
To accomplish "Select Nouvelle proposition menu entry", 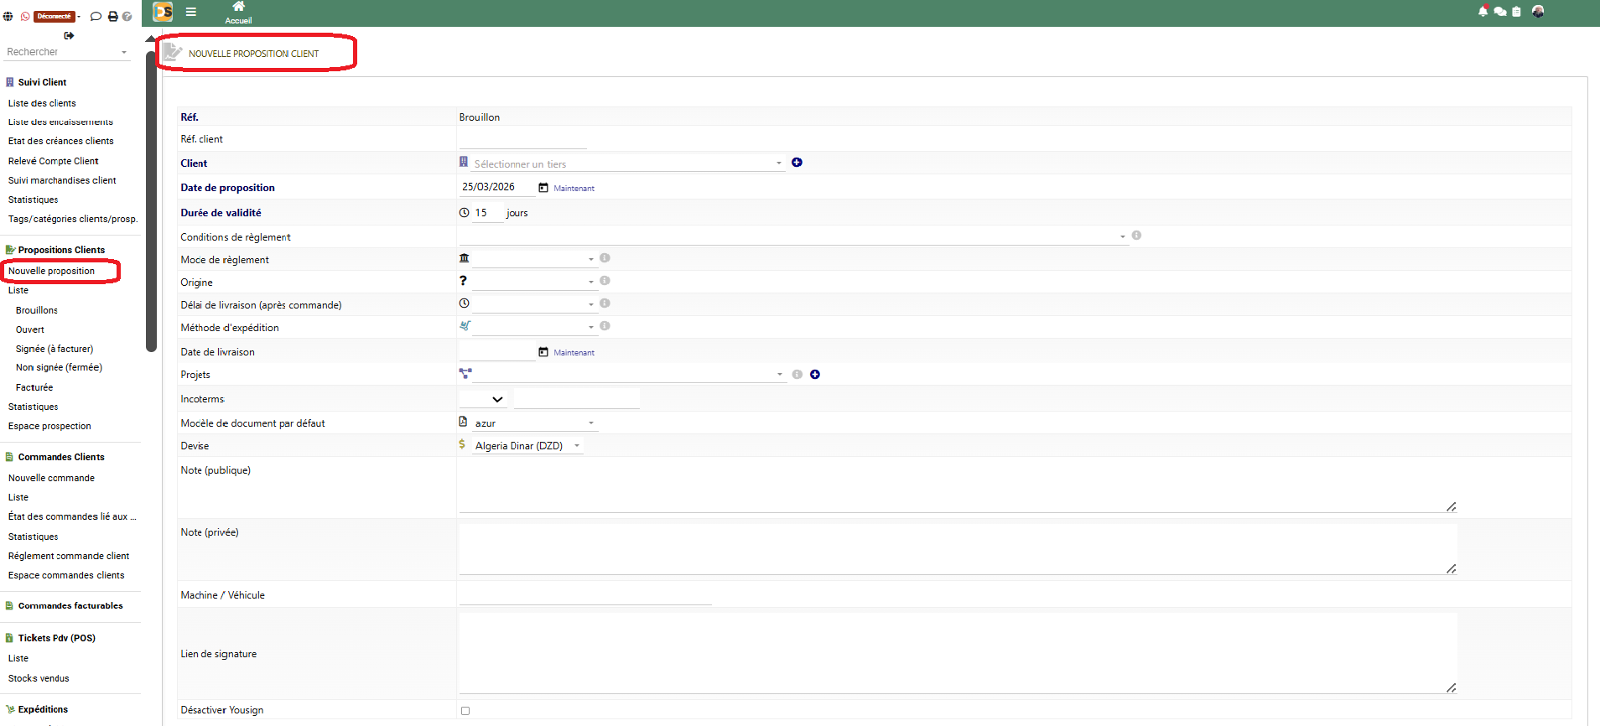I will [x=51, y=271].
